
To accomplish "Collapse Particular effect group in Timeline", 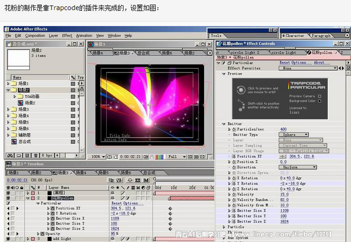I will pyautogui.click(x=38, y=203).
